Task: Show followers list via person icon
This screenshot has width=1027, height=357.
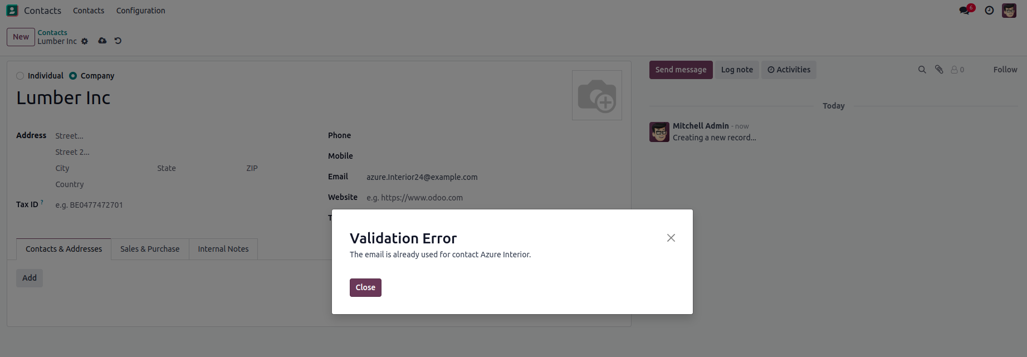Action: coord(957,70)
